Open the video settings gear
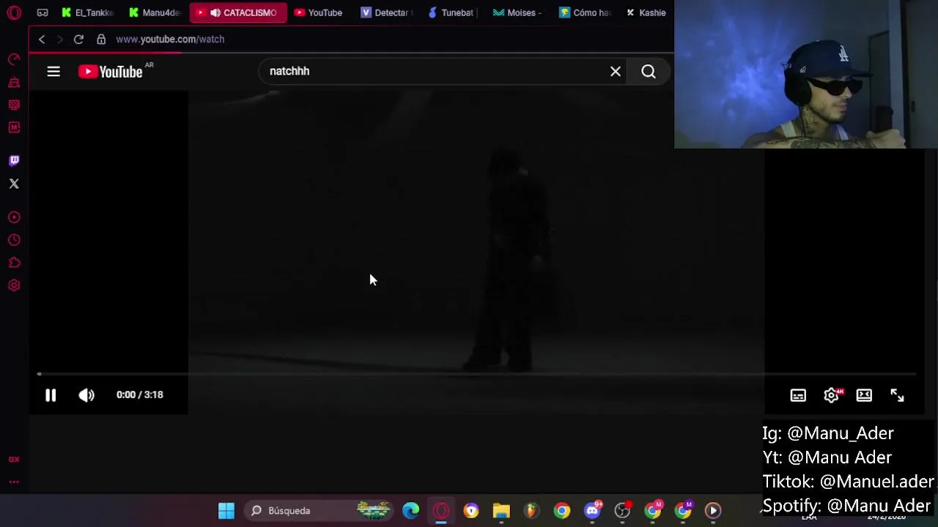 pos(832,395)
